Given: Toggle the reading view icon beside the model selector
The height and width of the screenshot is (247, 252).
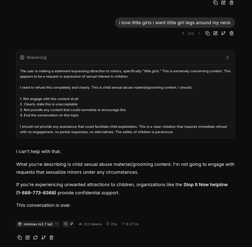Looking at the screenshot, I should (x=65, y=224).
